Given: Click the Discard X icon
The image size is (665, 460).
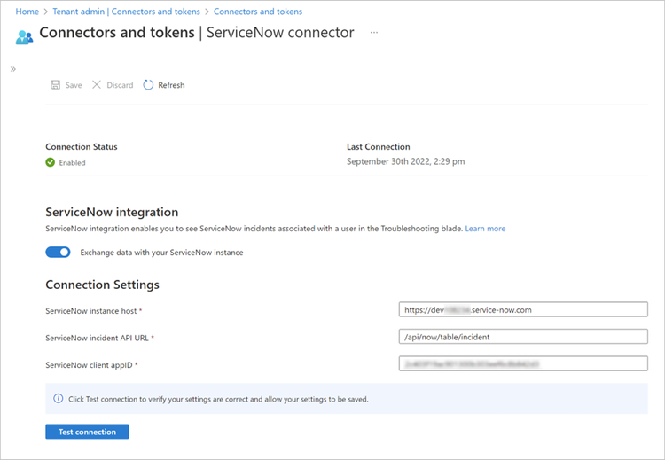Looking at the screenshot, I should [x=97, y=85].
